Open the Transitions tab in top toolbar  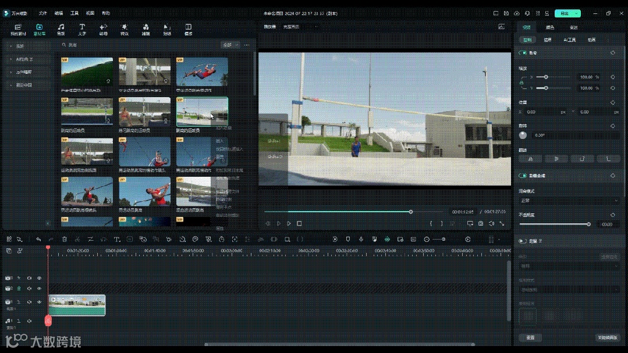(103, 29)
